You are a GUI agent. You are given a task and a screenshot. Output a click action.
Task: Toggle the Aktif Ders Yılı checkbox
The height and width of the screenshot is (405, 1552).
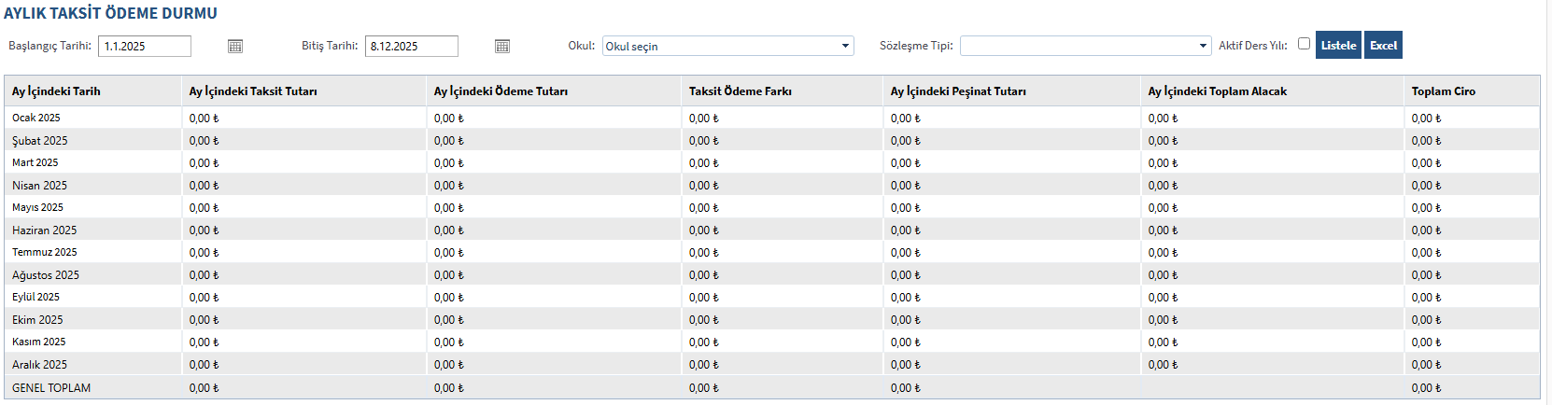pyautogui.click(x=1304, y=44)
